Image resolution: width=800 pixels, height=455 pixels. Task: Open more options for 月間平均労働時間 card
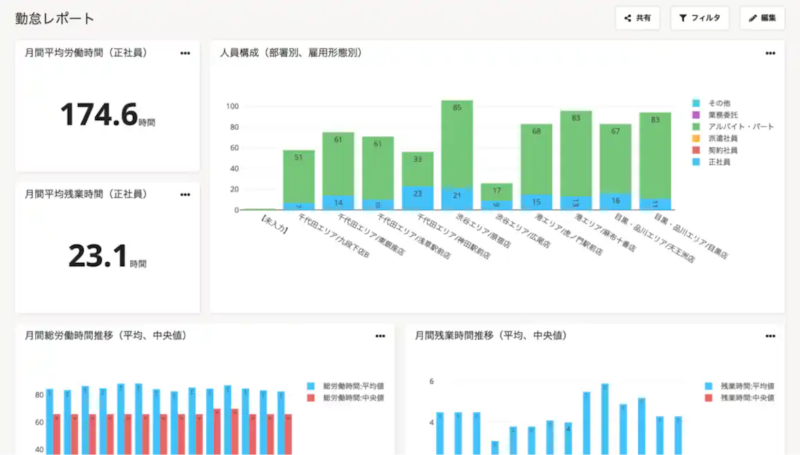click(x=185, y=53)
